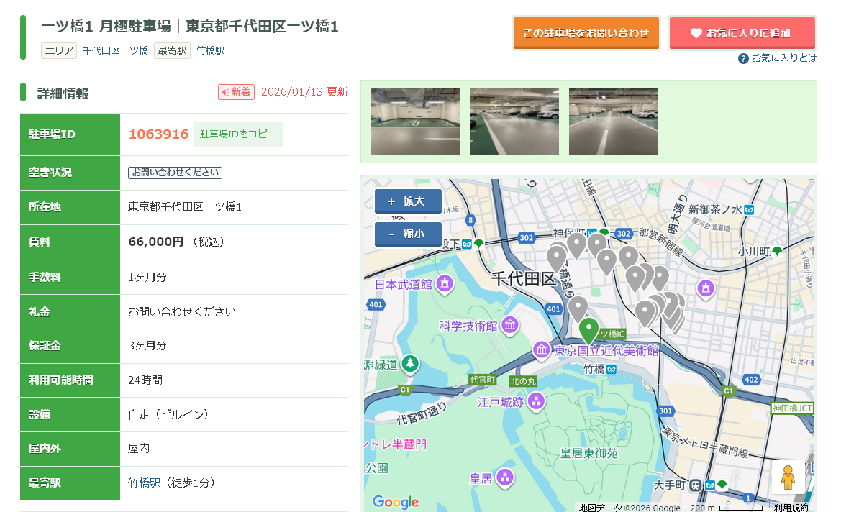Viewport: 859px width, 512px height.
Task: Select the 江戸城跡 landmark icon
Action: click(x=536, y=401)
